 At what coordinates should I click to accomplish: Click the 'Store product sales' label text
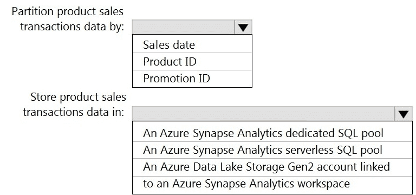pos(78,97)
